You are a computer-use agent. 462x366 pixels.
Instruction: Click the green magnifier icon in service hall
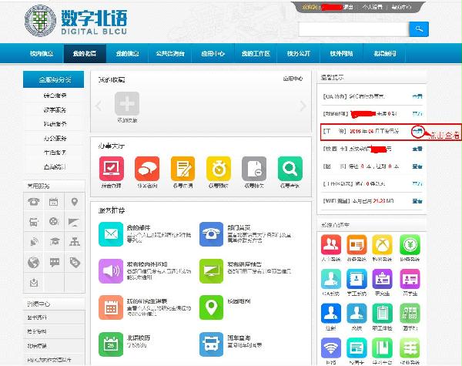pyautogui.click(x=290, y=168)
